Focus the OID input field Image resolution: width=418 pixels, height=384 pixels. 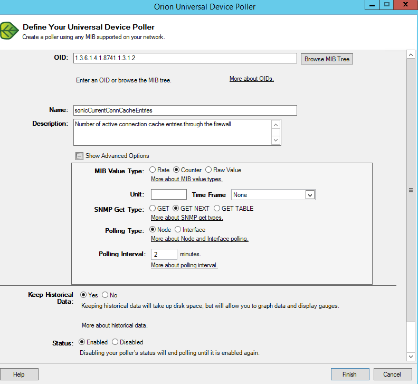185,58
